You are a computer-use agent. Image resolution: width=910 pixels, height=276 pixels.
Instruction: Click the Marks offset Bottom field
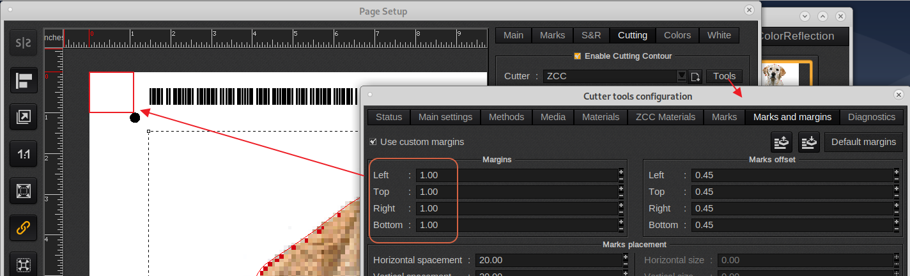pyautogui.click(x=791, y=225)
